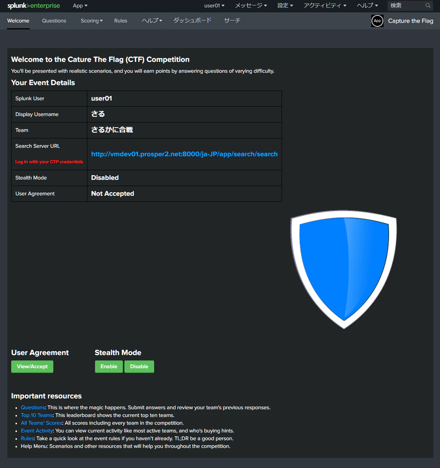The image size is (440, 468).
Task: Click the round App badge icon
Action: click(377, 21)
